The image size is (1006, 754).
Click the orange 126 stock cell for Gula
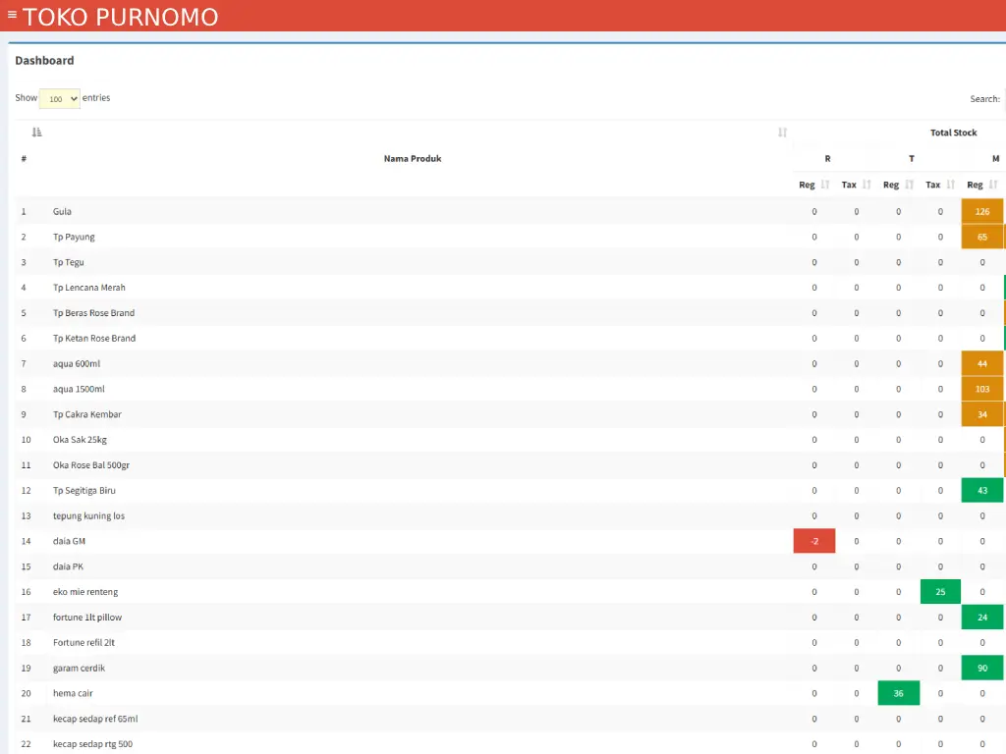981,212
